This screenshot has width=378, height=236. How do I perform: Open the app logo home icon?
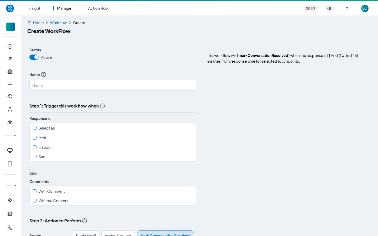pyautogui.click(x=10, y=8)
